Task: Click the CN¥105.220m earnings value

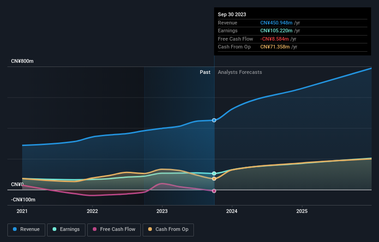Action: 276,30
